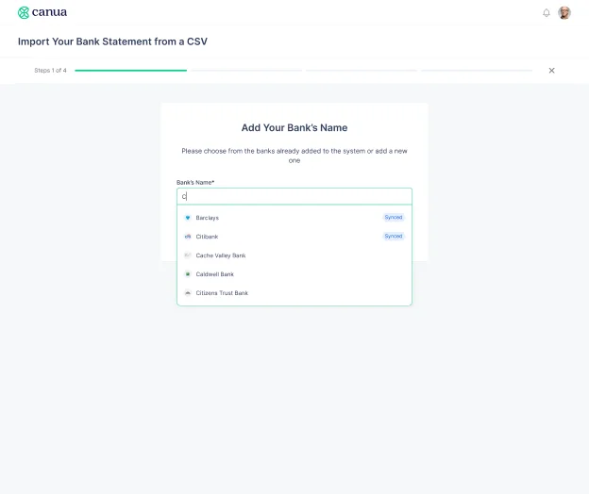Click the Add Your Bank's Name heading
Viewport: 589px width, 494px height.
coord(294,127)
